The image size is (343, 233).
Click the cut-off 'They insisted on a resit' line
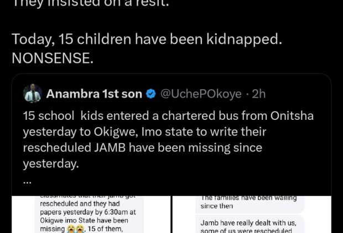[91, 4]
